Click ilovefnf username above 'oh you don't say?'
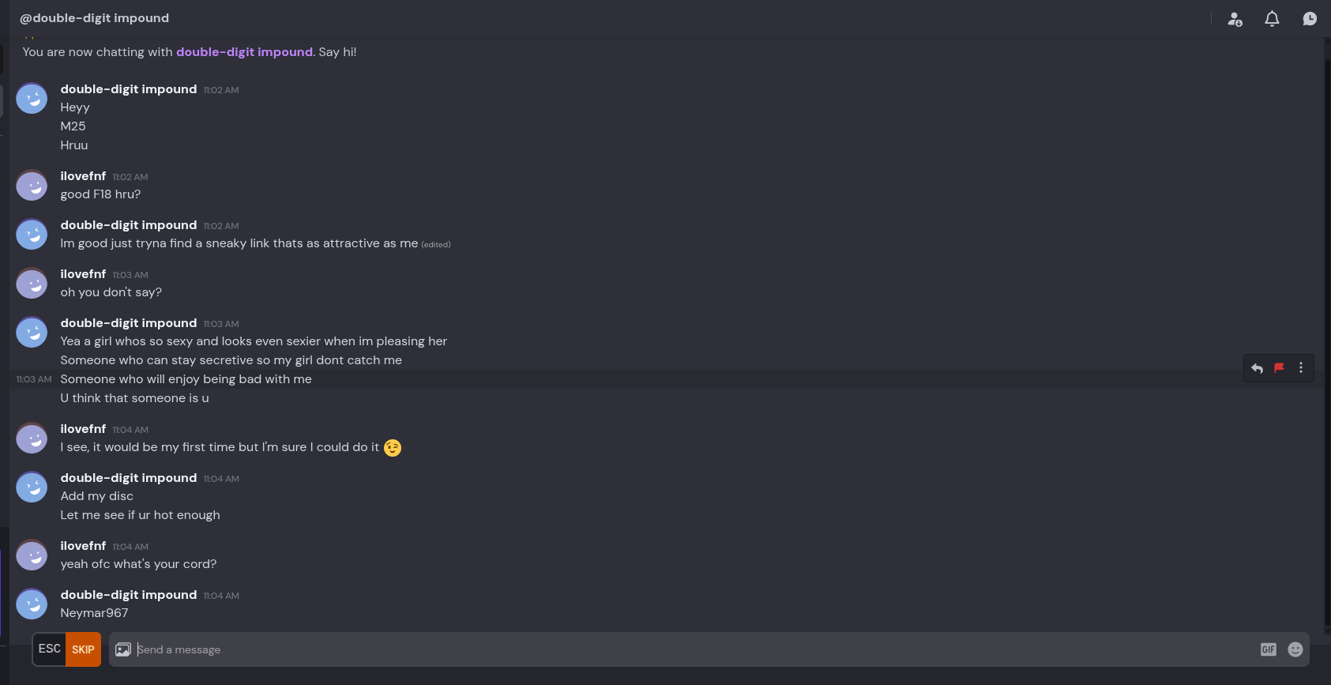 click(83, 274)
